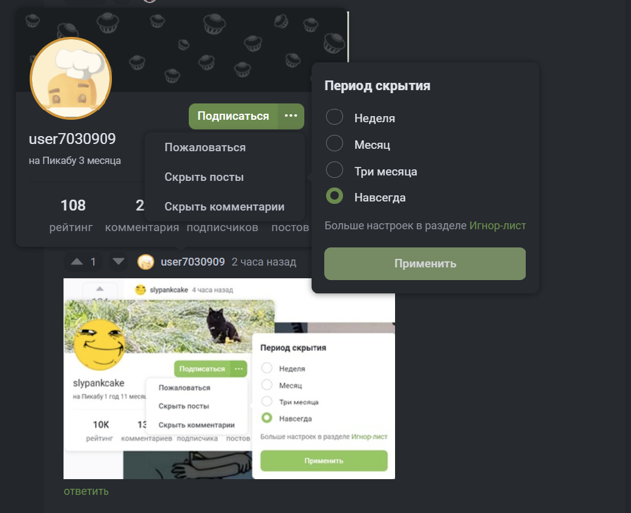Apply the period with the Применить button

(425, 264)
